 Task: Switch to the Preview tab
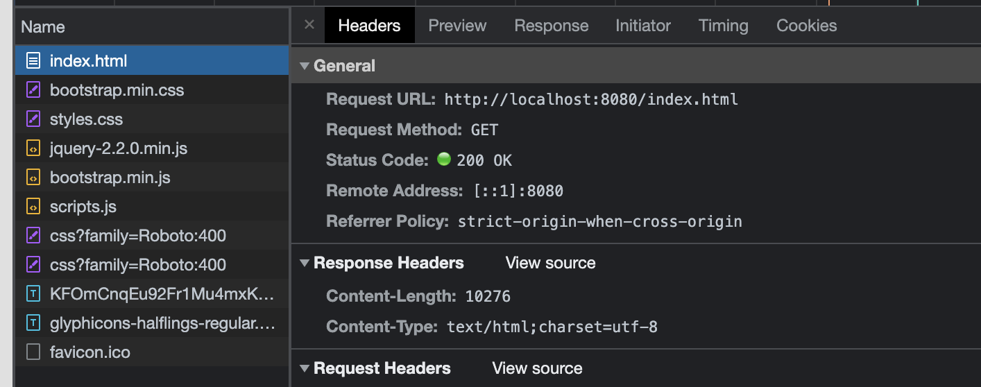[x=457, y=26]
